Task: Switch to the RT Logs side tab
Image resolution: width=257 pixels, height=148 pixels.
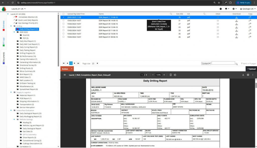Action: click(x=4, y=42)
